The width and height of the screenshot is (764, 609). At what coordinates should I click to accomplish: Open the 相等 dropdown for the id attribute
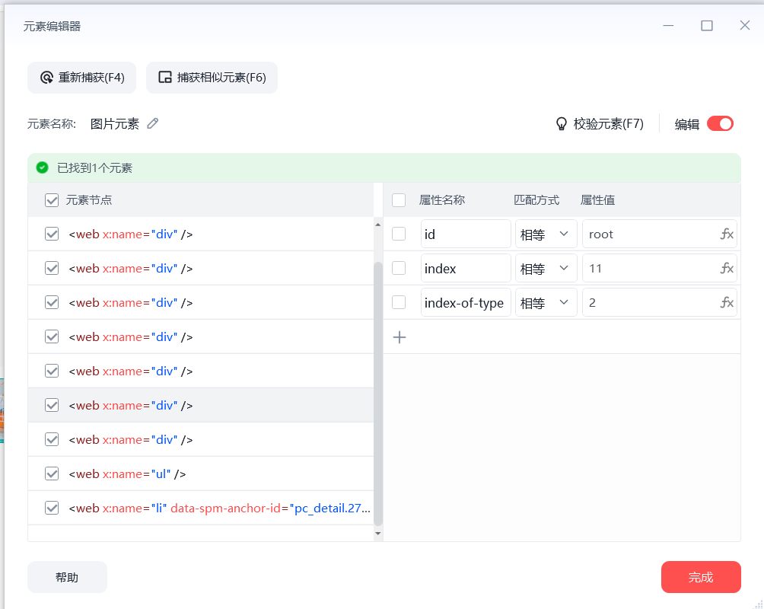[546, 234]
